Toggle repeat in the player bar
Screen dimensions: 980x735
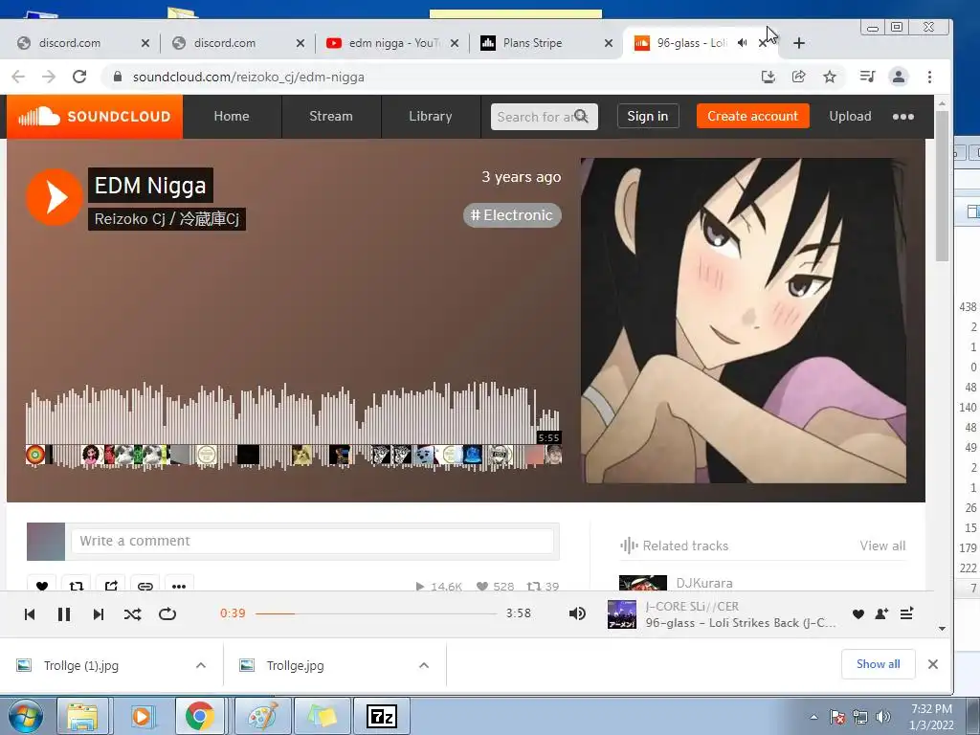tap(167, 614)
